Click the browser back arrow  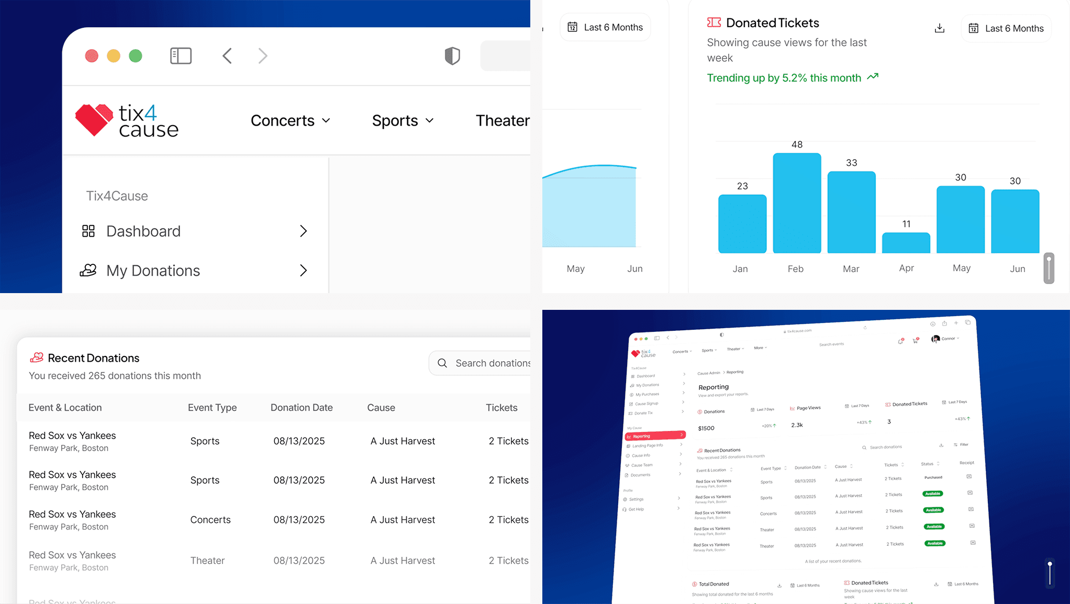227,56
